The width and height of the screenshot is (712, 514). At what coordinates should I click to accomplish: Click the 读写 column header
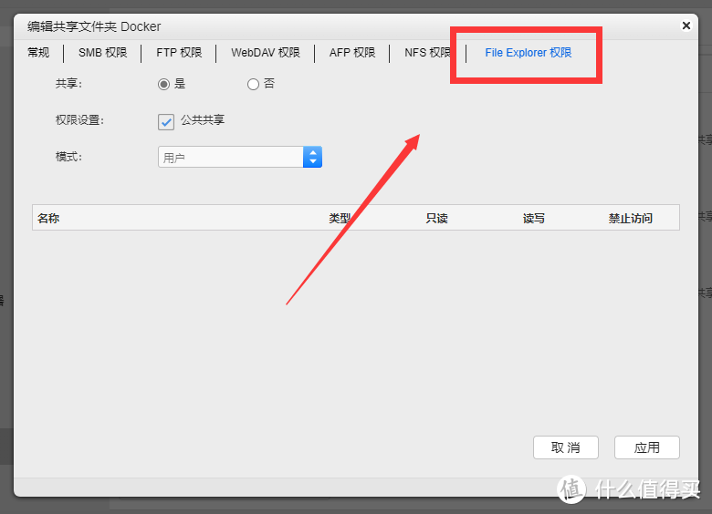(534, 219)
